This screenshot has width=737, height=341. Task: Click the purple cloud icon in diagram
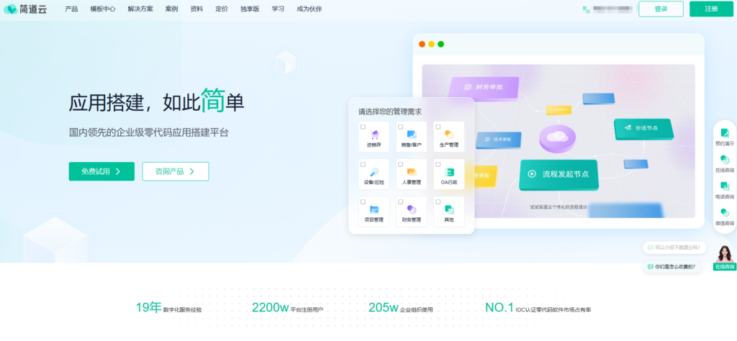pyautogui.click(x=558, y=139)
